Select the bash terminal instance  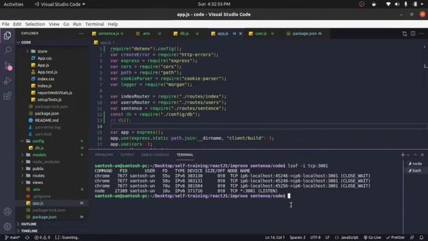pos(415,171)
